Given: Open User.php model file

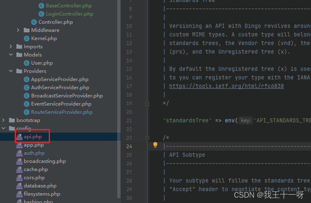Looking at the screenshot, I should 42,63.
